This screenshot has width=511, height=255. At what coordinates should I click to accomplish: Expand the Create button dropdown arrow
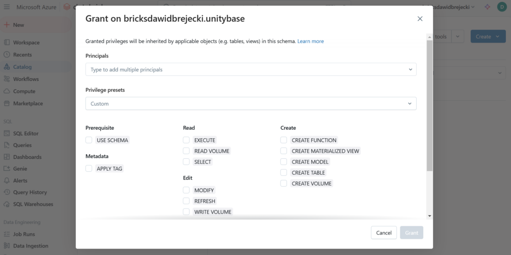pos(498,36)
